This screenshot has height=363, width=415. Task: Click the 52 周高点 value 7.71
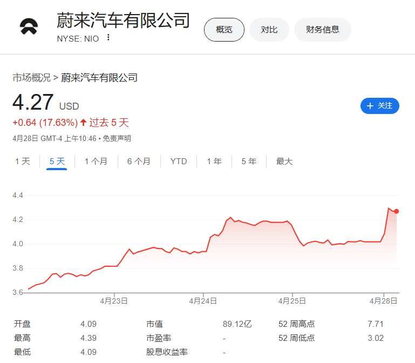pyautogui.click(x=375, y=324)
